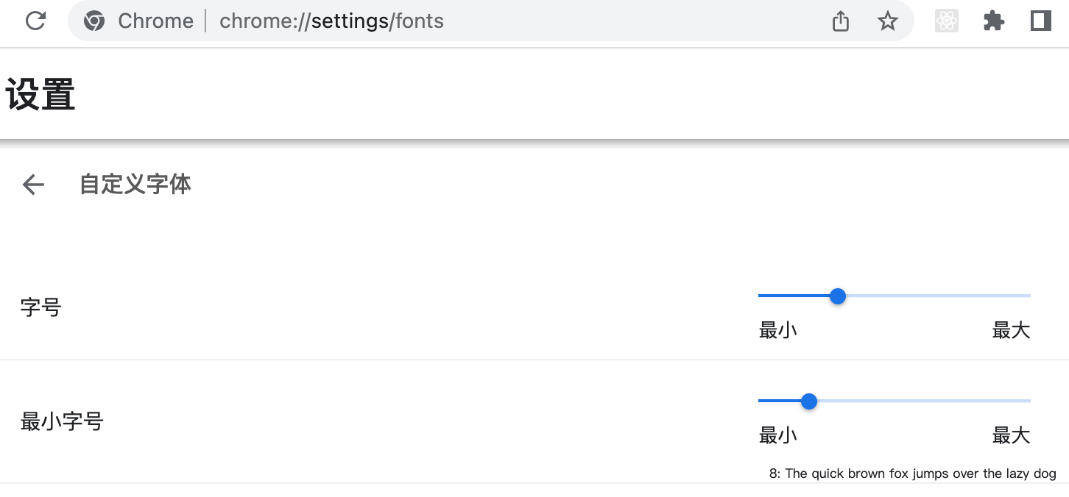This screenshot has height=497, width=1069.
Task: Click the 最小字号 setting label
Action: (62, 422)
